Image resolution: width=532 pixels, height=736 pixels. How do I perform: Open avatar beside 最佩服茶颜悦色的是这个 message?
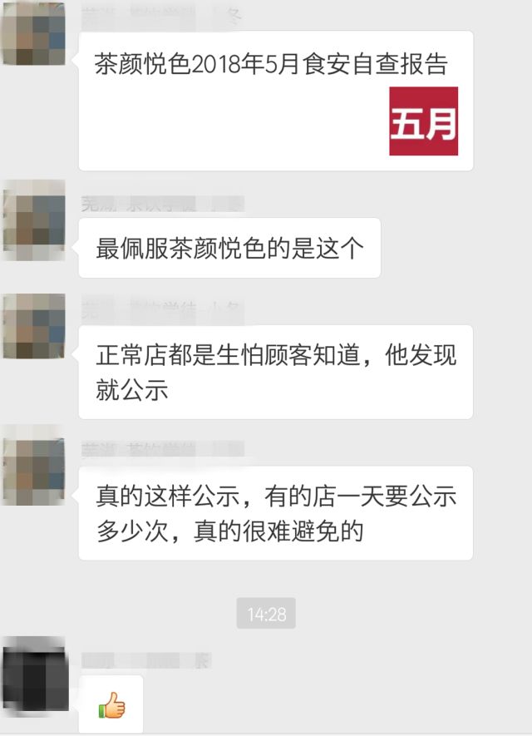tap(34, 220)
